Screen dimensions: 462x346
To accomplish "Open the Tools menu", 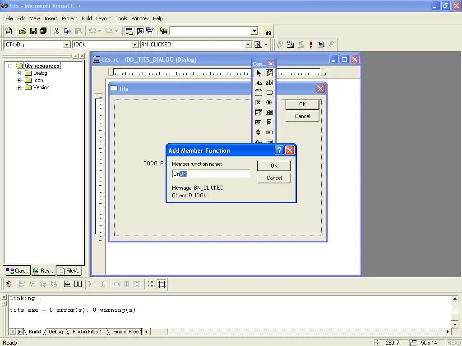I will pos(121,18).
